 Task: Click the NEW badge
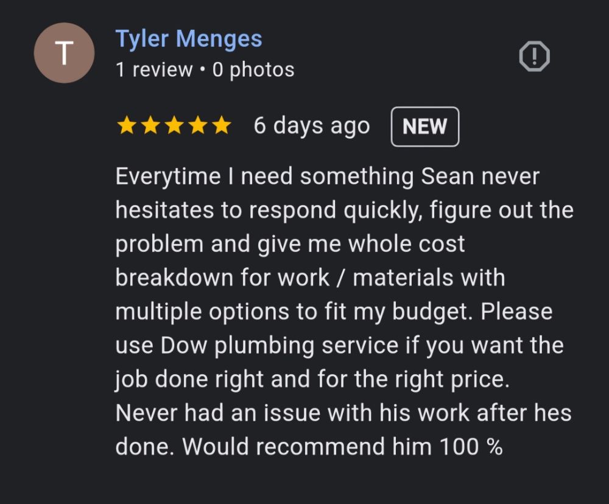pyautogui.click(x=424, y=127)
